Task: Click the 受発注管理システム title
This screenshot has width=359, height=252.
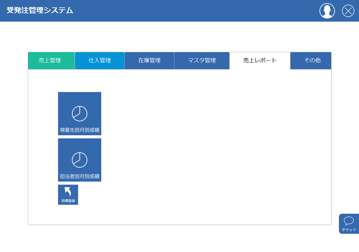Action: pyautogui.click(x=40, y=10)
